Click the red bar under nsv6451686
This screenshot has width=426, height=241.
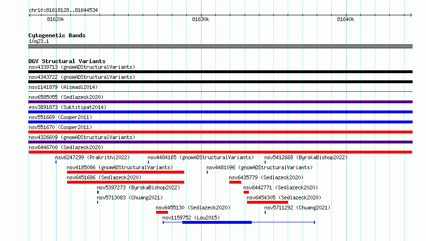tap(125, 182)
